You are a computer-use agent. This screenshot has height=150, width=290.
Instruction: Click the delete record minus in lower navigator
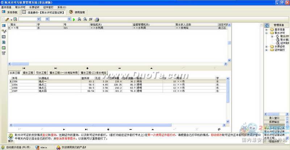[130, 129]
